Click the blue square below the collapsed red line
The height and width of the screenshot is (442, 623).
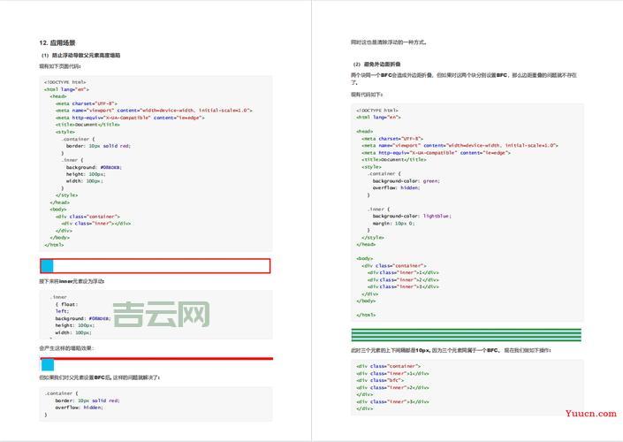[48, 364]
